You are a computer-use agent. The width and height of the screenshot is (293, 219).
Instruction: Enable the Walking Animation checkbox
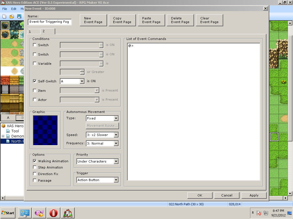35,161
